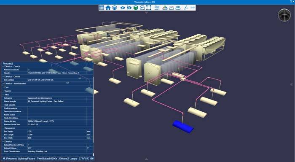Image resolution: width=295 pixels, height=162 pixels.
Task: Click the Visualizzatore 3D window title
Action: (x=145, y=2)
